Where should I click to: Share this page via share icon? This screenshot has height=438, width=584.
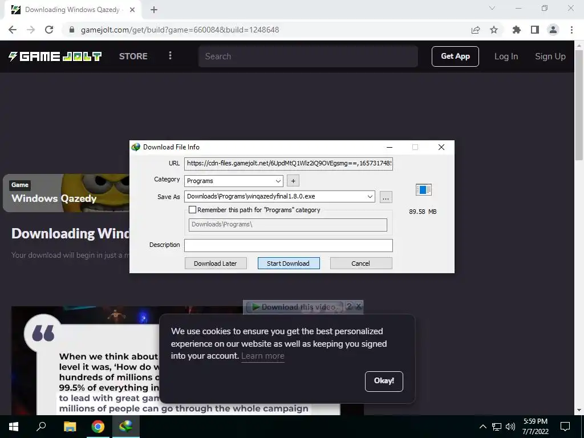click(476, 30)
